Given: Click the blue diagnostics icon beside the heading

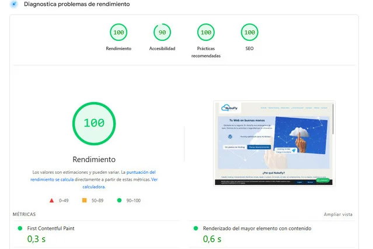Looking at the screenshot, I should tap(14, 4).
